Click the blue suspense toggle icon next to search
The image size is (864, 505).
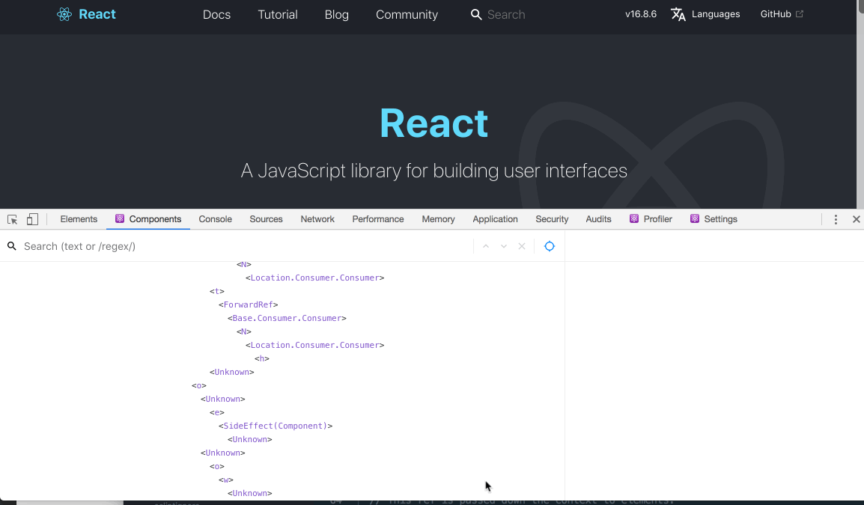point(550,245)
